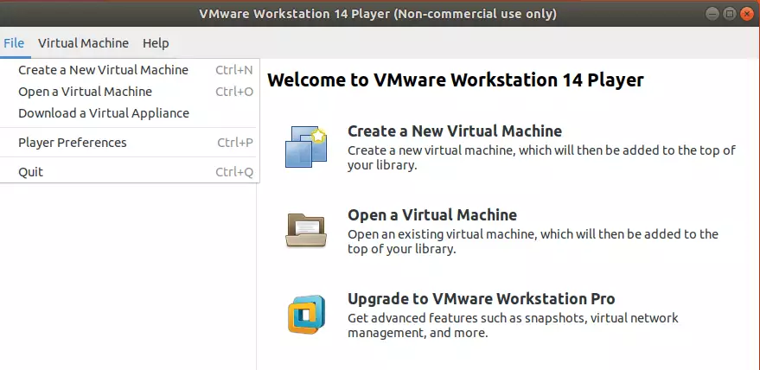Select Download a Virtual Appliance
Screen dimensions: 760x370
click(130, 113)
